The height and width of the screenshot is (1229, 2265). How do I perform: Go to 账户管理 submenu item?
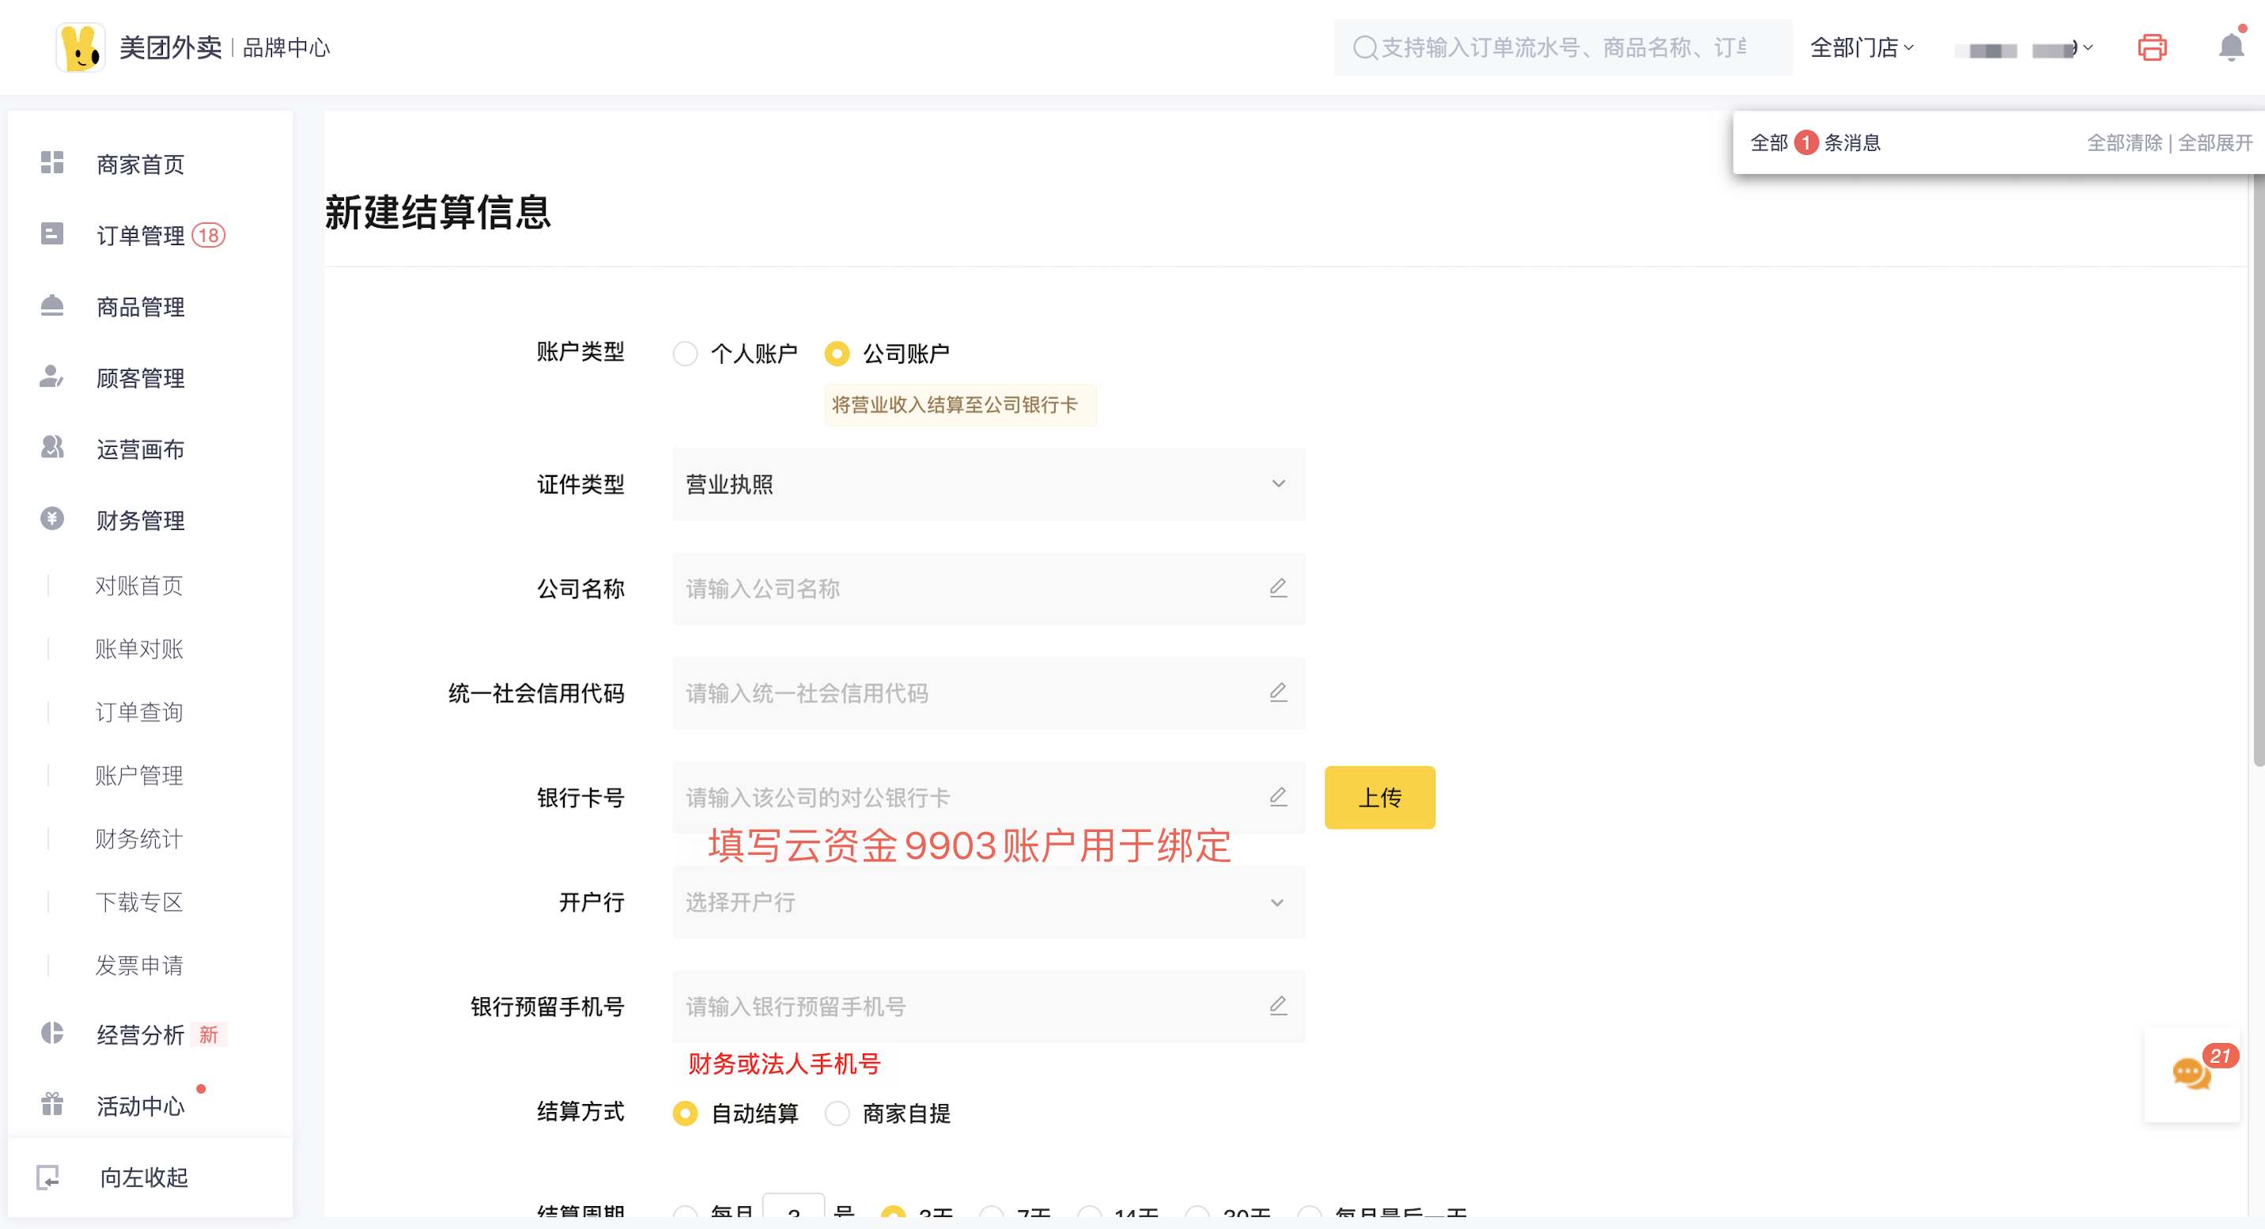click(139, 775)
